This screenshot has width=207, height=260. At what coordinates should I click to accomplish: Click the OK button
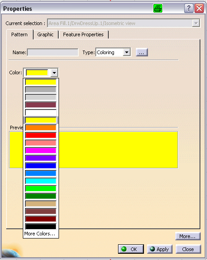(131, 249)
